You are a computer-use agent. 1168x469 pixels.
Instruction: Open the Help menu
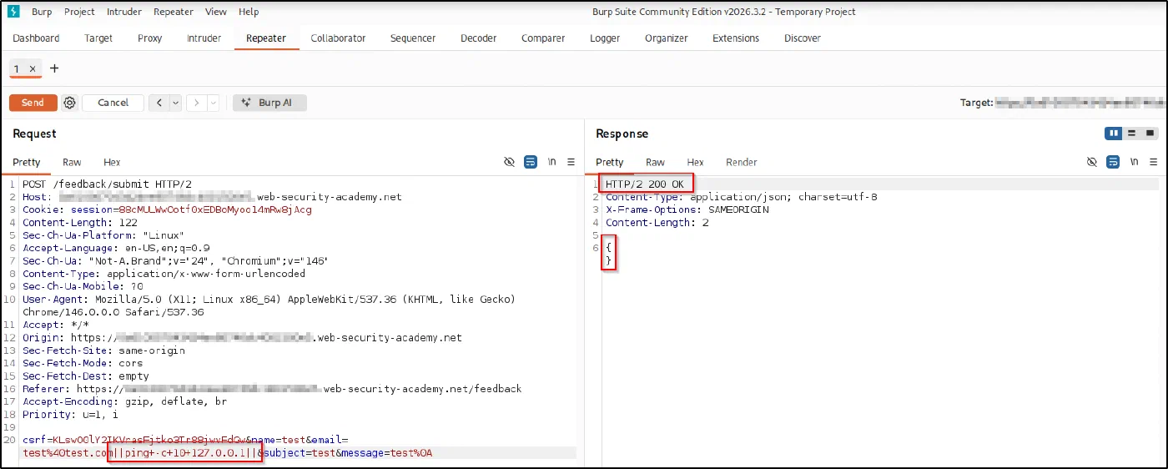click(249, 12)
